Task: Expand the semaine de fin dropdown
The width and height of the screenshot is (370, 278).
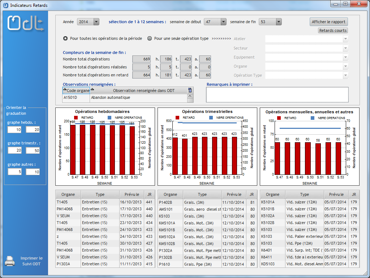Action: [278, 22]
